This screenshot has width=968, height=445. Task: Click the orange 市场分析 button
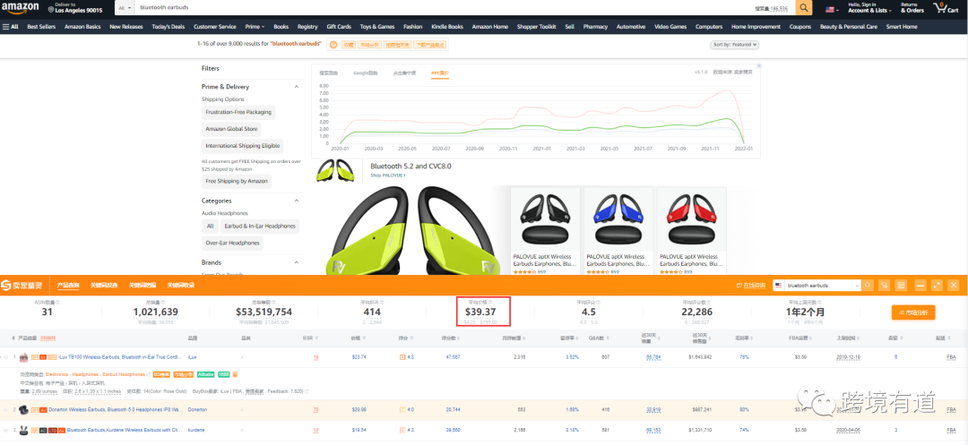pos(913,312)
